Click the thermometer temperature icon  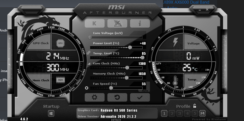(x=175, y=80)
